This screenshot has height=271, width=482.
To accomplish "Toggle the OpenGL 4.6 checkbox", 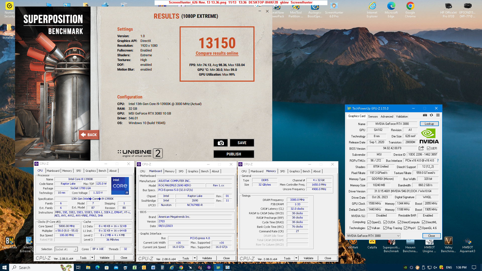I will coord(419,228).
